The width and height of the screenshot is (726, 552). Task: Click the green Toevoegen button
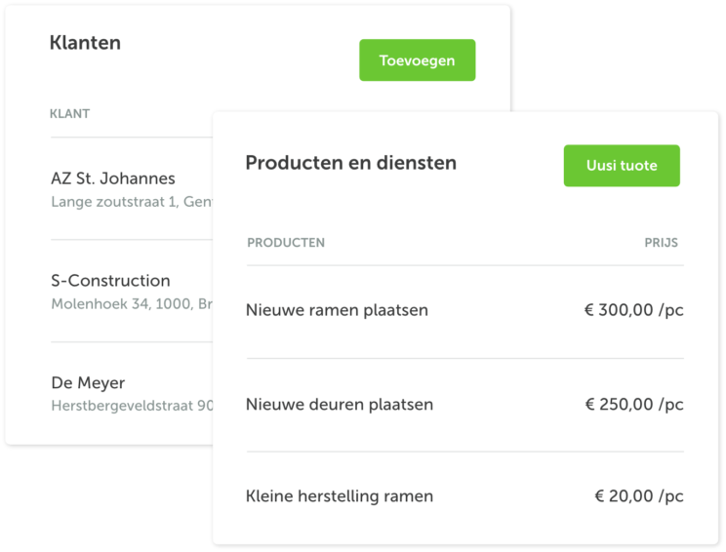click(x=418, y=60)
